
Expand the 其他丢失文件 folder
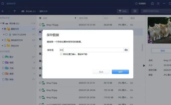click(2, 40)
